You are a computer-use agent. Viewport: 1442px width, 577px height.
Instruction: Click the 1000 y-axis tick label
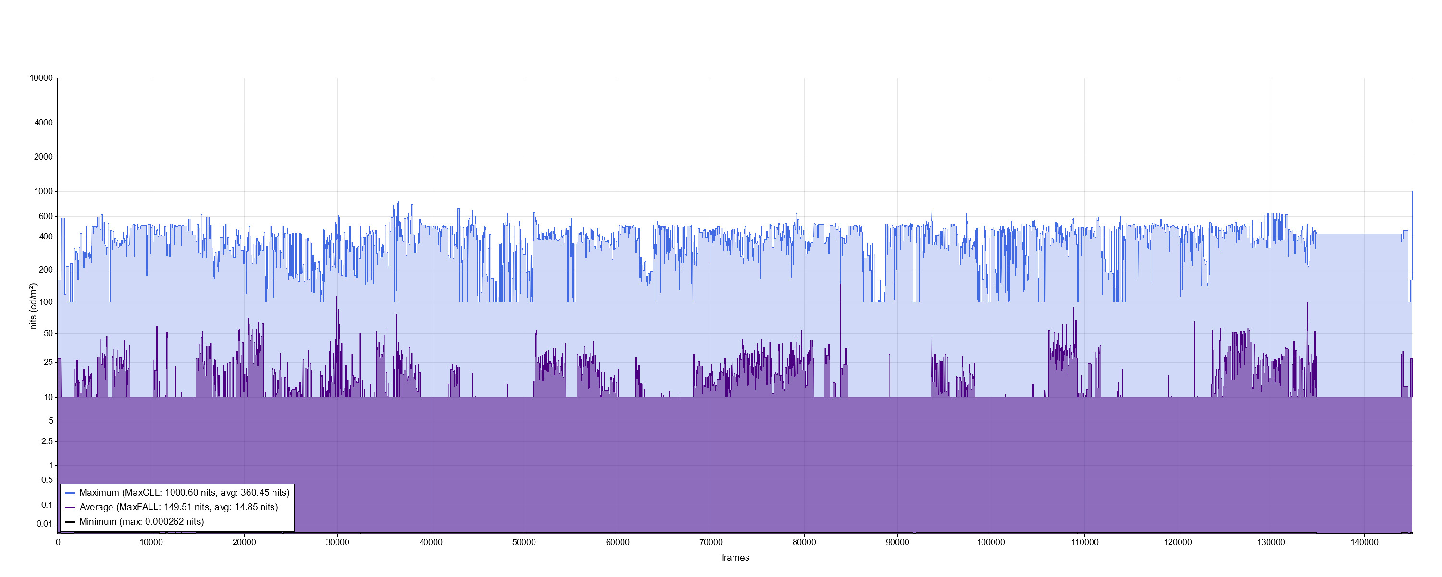click(44, 191)
